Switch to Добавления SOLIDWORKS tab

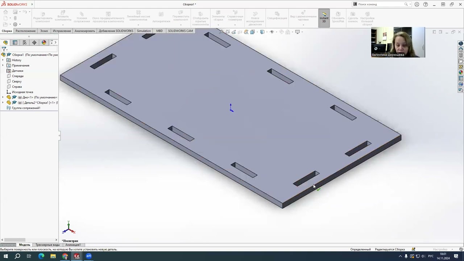(x=116, y=31)
